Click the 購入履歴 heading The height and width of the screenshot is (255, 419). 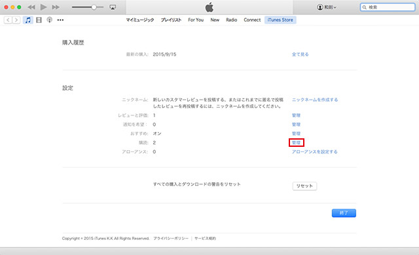[73, 43]
